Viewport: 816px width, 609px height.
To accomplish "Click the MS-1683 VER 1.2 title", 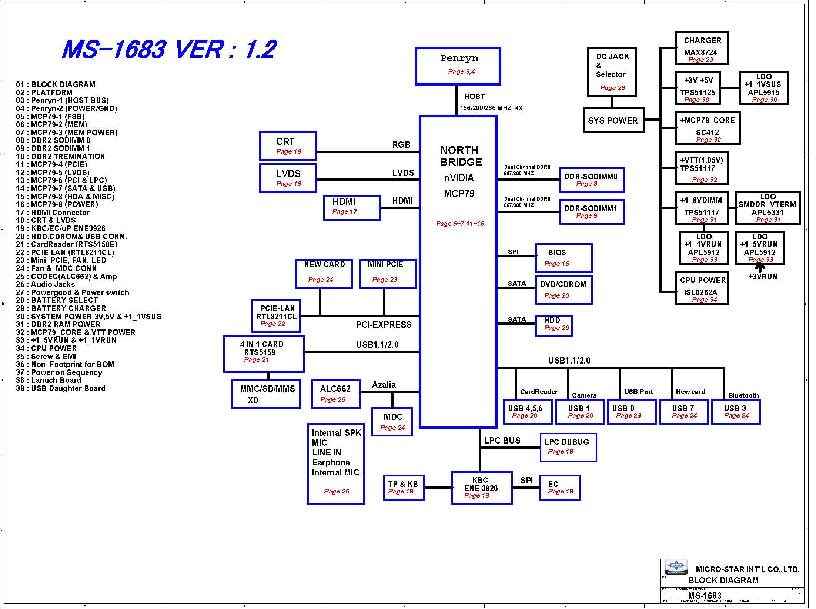I will point(169,50).
